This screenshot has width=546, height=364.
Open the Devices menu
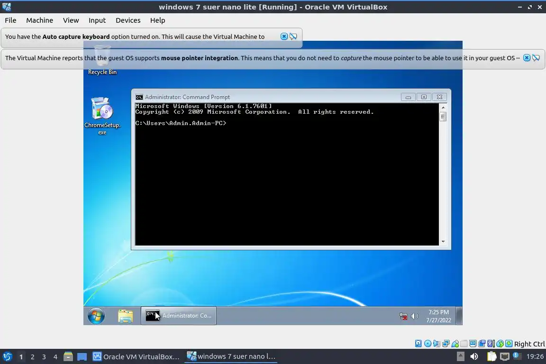click(128, 20)
